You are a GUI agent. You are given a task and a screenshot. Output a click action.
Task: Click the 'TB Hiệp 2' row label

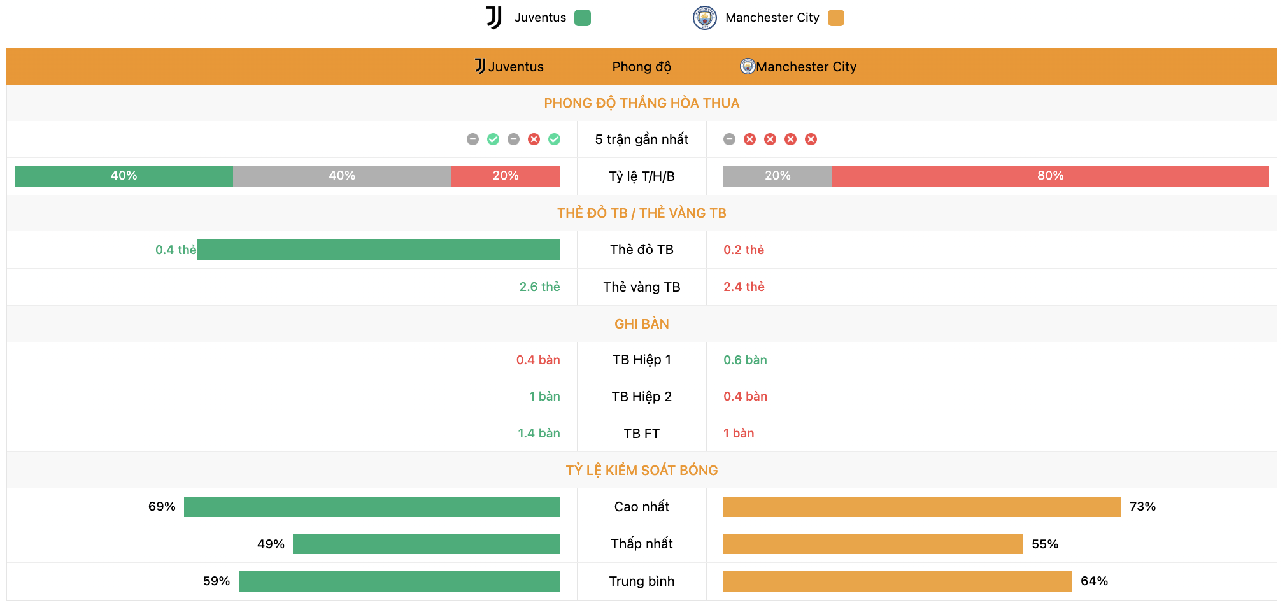point(642,397)
